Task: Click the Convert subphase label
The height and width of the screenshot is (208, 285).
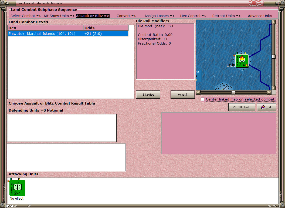Action: 126,16
